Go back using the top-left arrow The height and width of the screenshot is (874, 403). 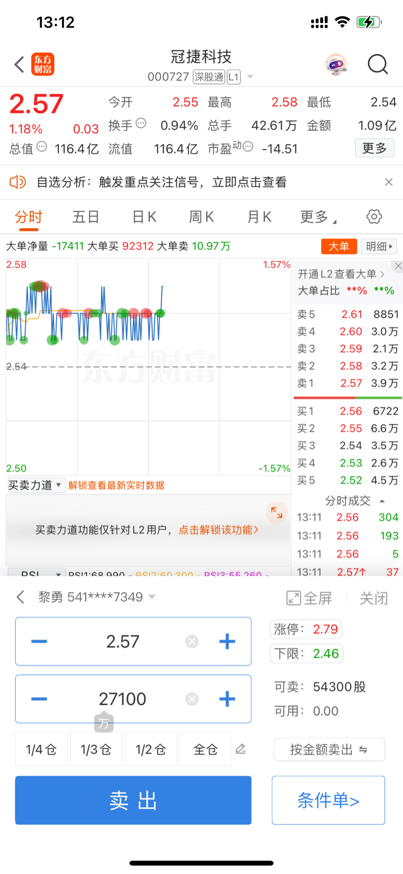(x=19, y=65)
